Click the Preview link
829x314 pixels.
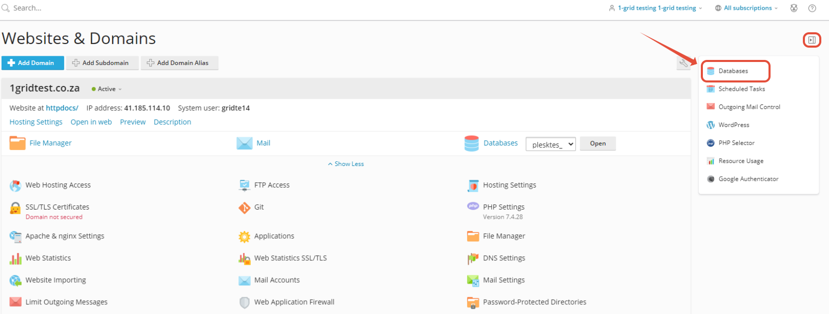pos(133,122)
